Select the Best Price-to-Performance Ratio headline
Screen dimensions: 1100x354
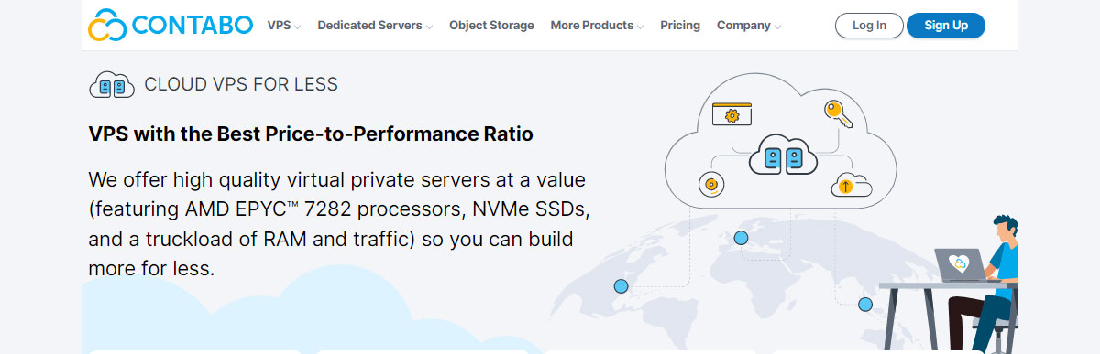[311, 134]
